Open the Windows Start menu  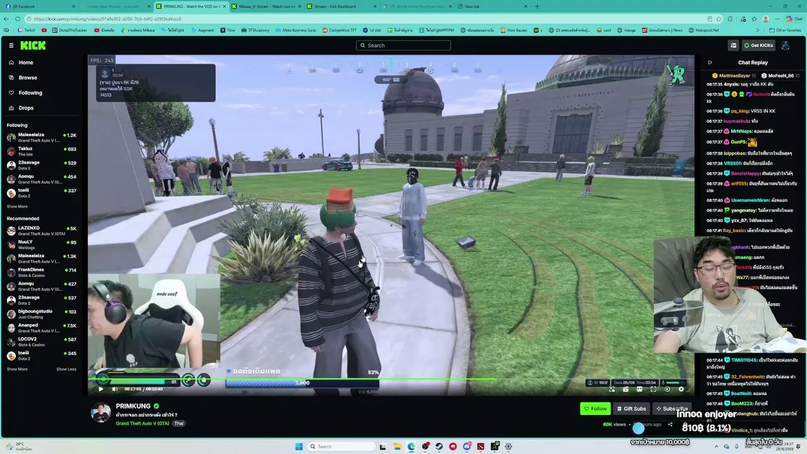(299, 446)
